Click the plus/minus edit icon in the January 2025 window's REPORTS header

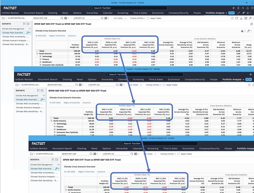coord(53,159)
